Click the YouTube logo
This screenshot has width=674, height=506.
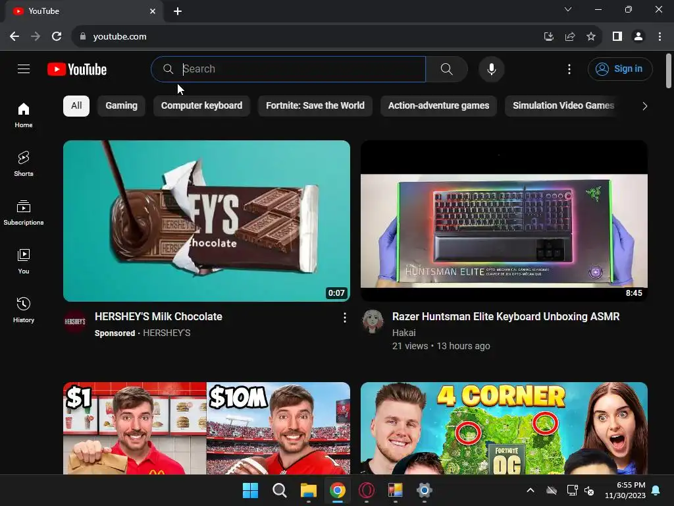[x=77, y=69]
